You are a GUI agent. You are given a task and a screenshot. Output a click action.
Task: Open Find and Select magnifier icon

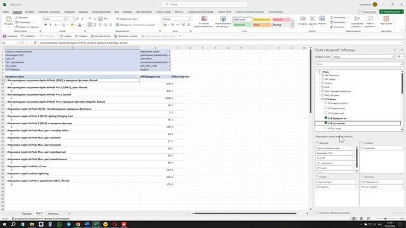click(370, 19)
